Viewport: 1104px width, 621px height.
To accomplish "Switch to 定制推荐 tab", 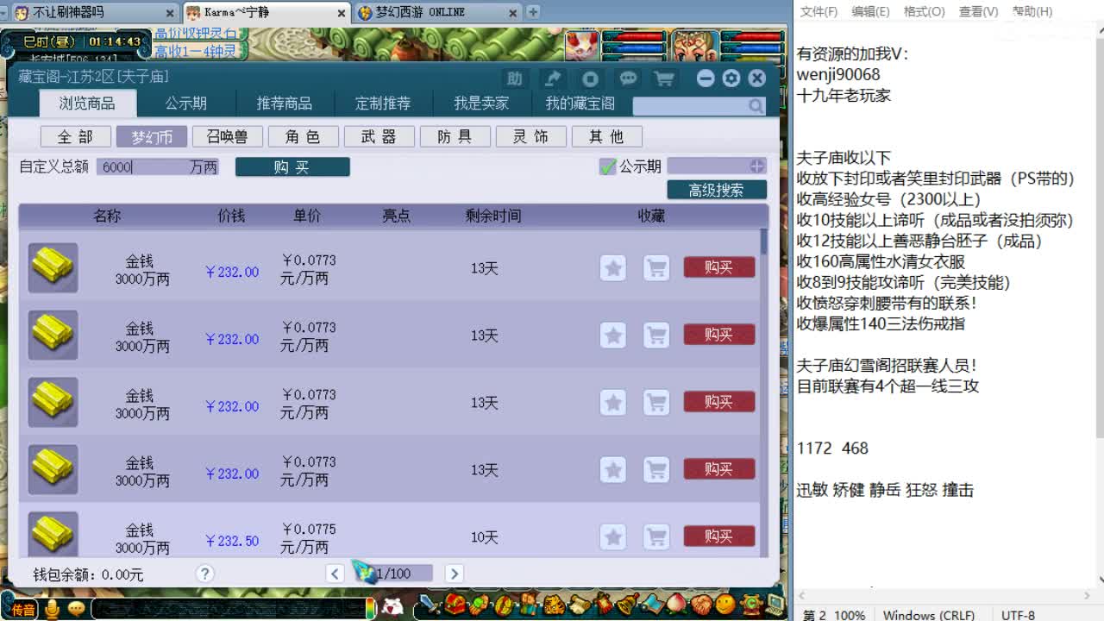I will (x=383, y=103).
